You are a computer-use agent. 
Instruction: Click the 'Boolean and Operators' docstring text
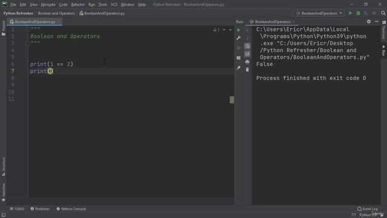(65, 36)
